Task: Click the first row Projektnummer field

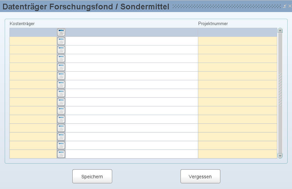Action: point(237,32)
